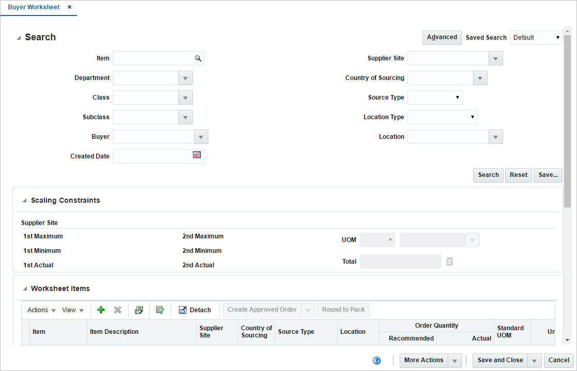Click the Query by Example filter icon

click(160, 310)
